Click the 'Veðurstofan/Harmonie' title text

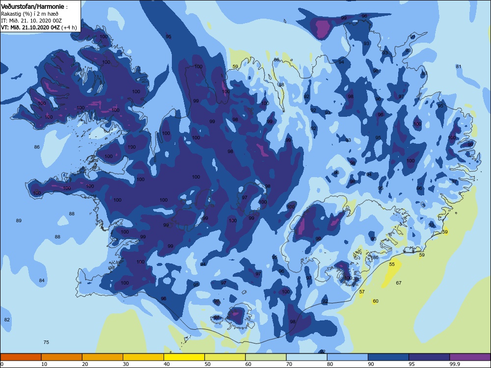[32, 6]
